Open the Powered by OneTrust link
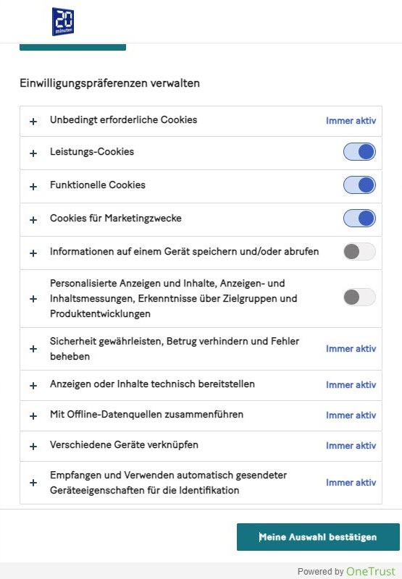The width and height of the screenshot is (402, 579). [x=346, y=571]
